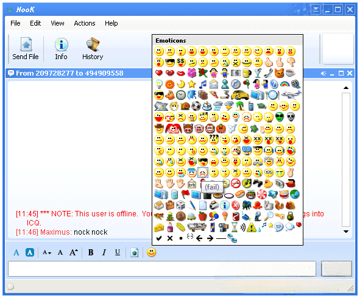Open the Info toolbar button
Image resolution: width=360 pixels, height=298 pixels.
[61, 49]
